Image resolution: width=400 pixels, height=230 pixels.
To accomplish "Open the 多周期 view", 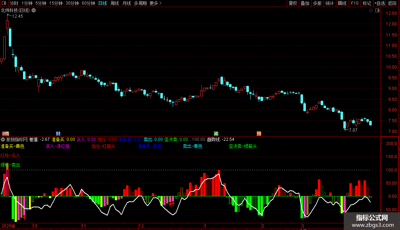I will 140,3.
